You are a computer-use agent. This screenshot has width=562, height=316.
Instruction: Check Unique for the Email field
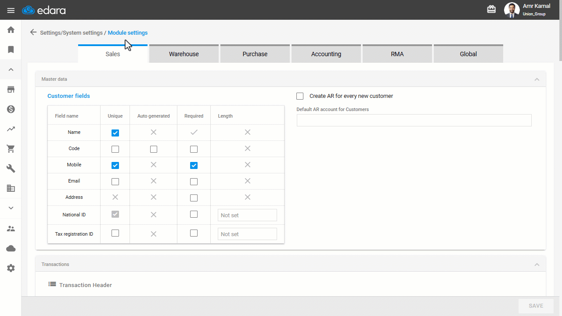pyautogui.click(x=115, y=182)
